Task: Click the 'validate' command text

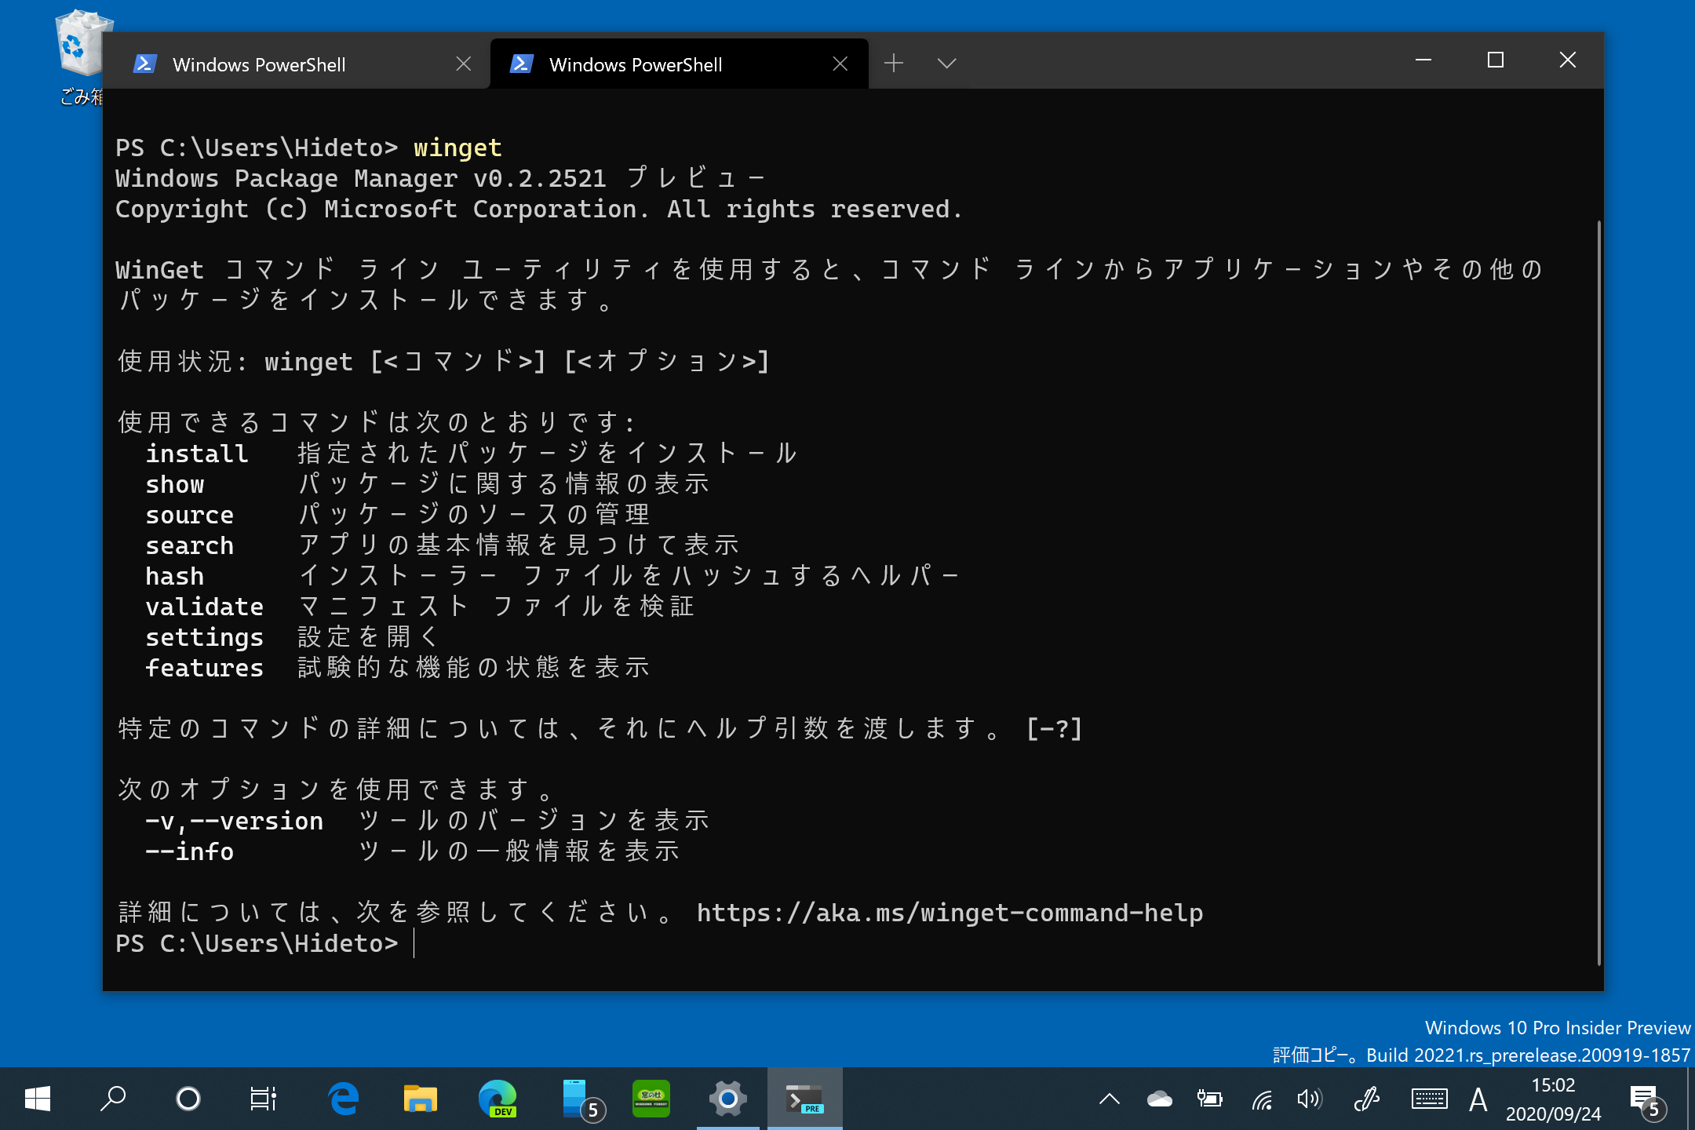Action: (x=205, y=607)
